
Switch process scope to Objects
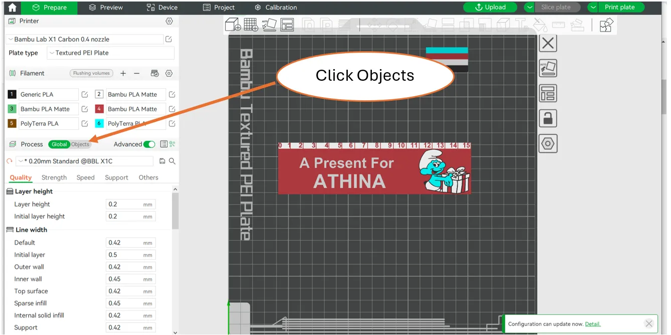[x=80, y=144]
